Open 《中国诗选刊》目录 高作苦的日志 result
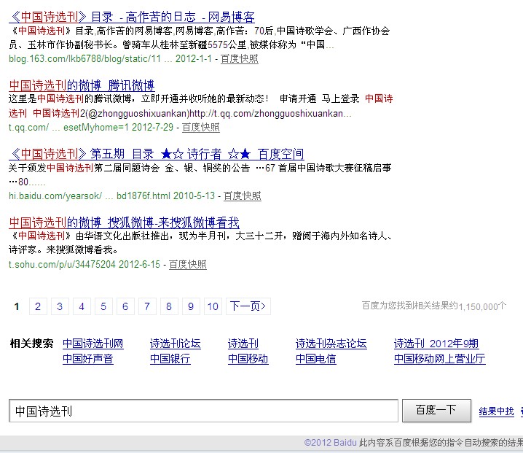Screen dimensions: 523x453 (x=132, y=17)
